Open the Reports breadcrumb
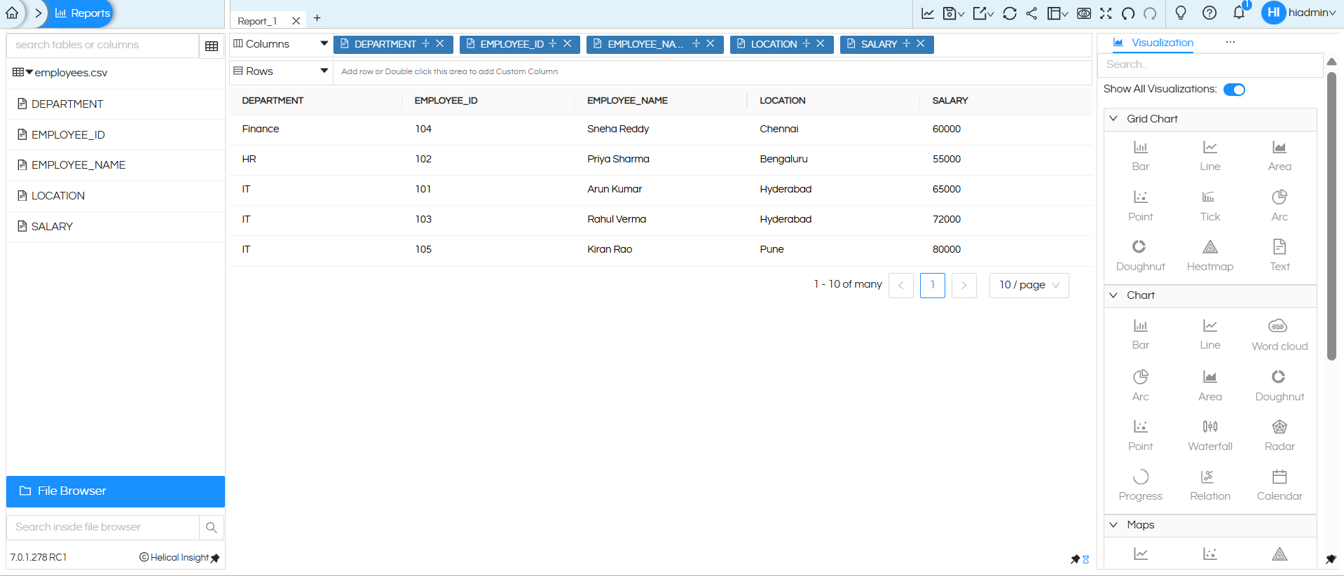The width and height of the screenshot is (1344, 576). 83,13
